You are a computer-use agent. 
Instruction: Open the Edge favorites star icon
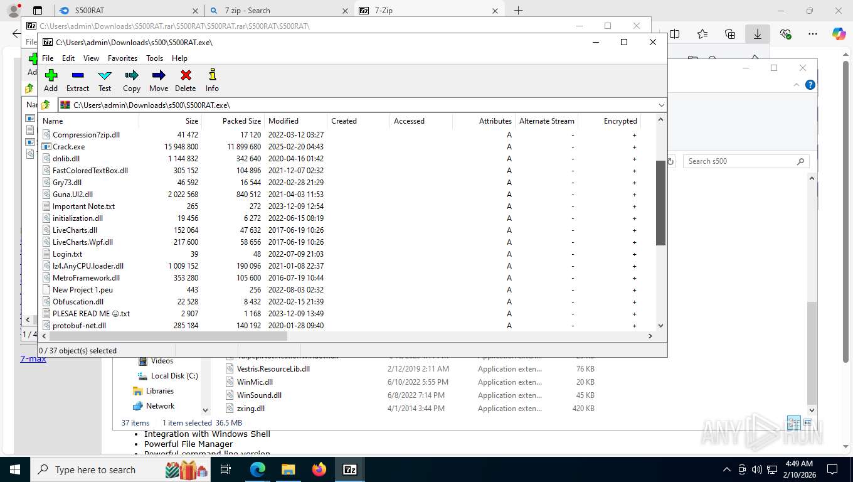[702, 34]
